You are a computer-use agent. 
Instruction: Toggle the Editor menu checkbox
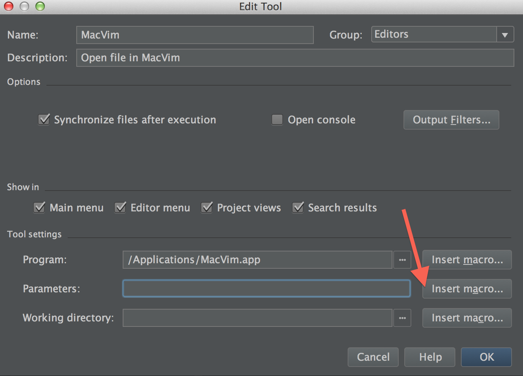(120, 207)
